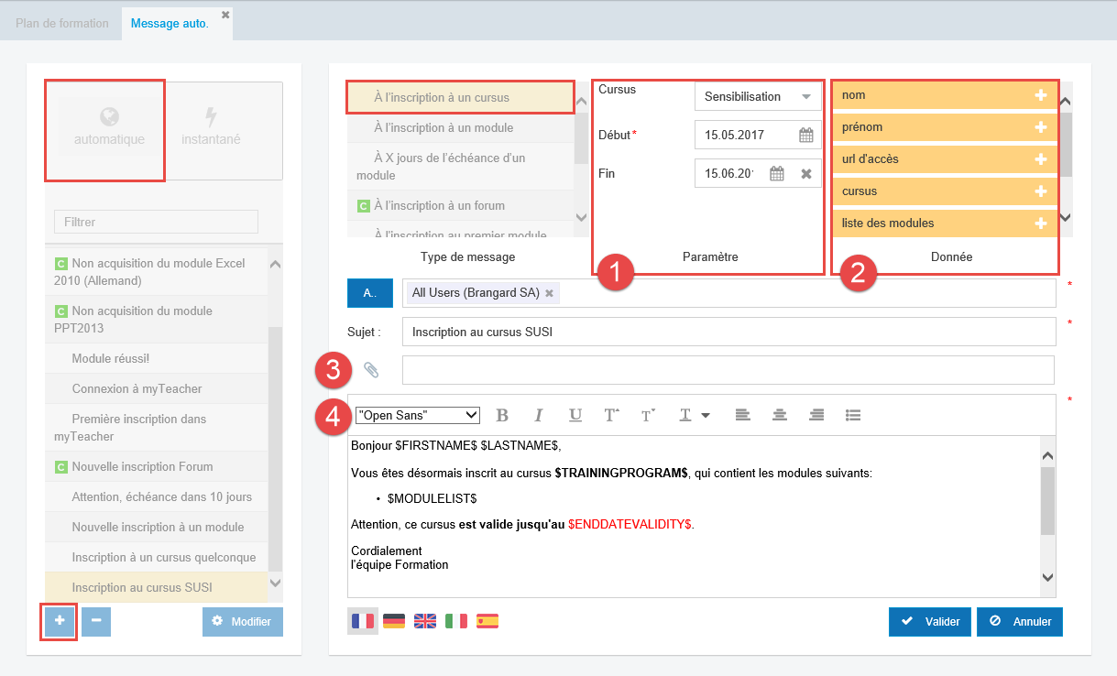Switch to automatique message mode
Screen dimensions: 1117x676
[x=109, y=128]
